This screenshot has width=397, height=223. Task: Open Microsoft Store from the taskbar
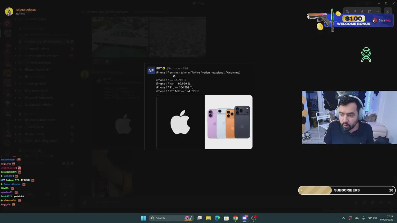(226, 218)
